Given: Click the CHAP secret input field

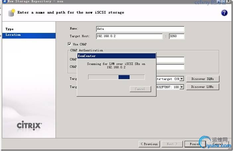Looking at the screenshot, I should click(170, 67).
